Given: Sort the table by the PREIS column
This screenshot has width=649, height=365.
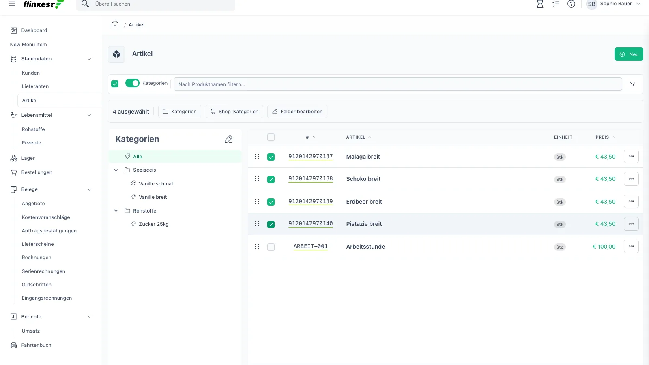Looking at the screenshot, I should (x=605, y=137).
